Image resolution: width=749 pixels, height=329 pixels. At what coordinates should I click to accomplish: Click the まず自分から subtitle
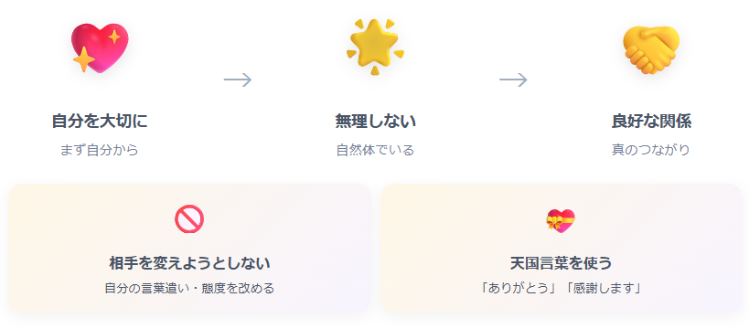tap(100, 150)
